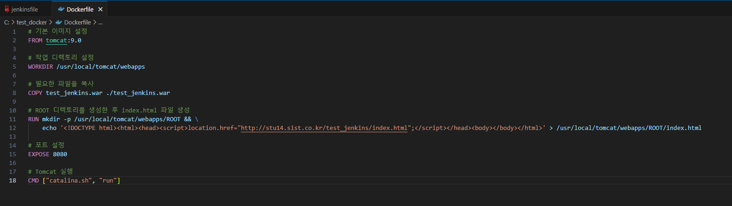Click the Docker whale icon in the breadcrumb
This screenshot has width=732, height=206.
(59, 22)
